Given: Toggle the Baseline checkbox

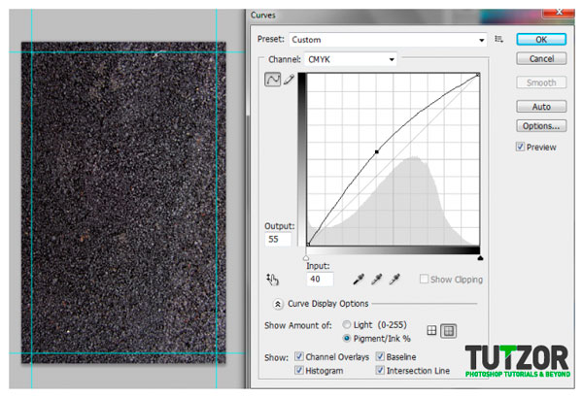Looking at the screenshot, I should 380,356.
